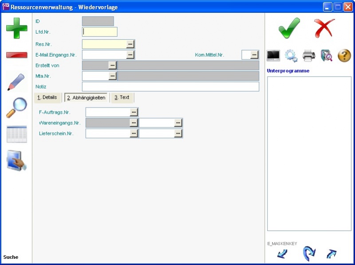
Task: Click the Lfd.Nr. input field
Action: 100,32
